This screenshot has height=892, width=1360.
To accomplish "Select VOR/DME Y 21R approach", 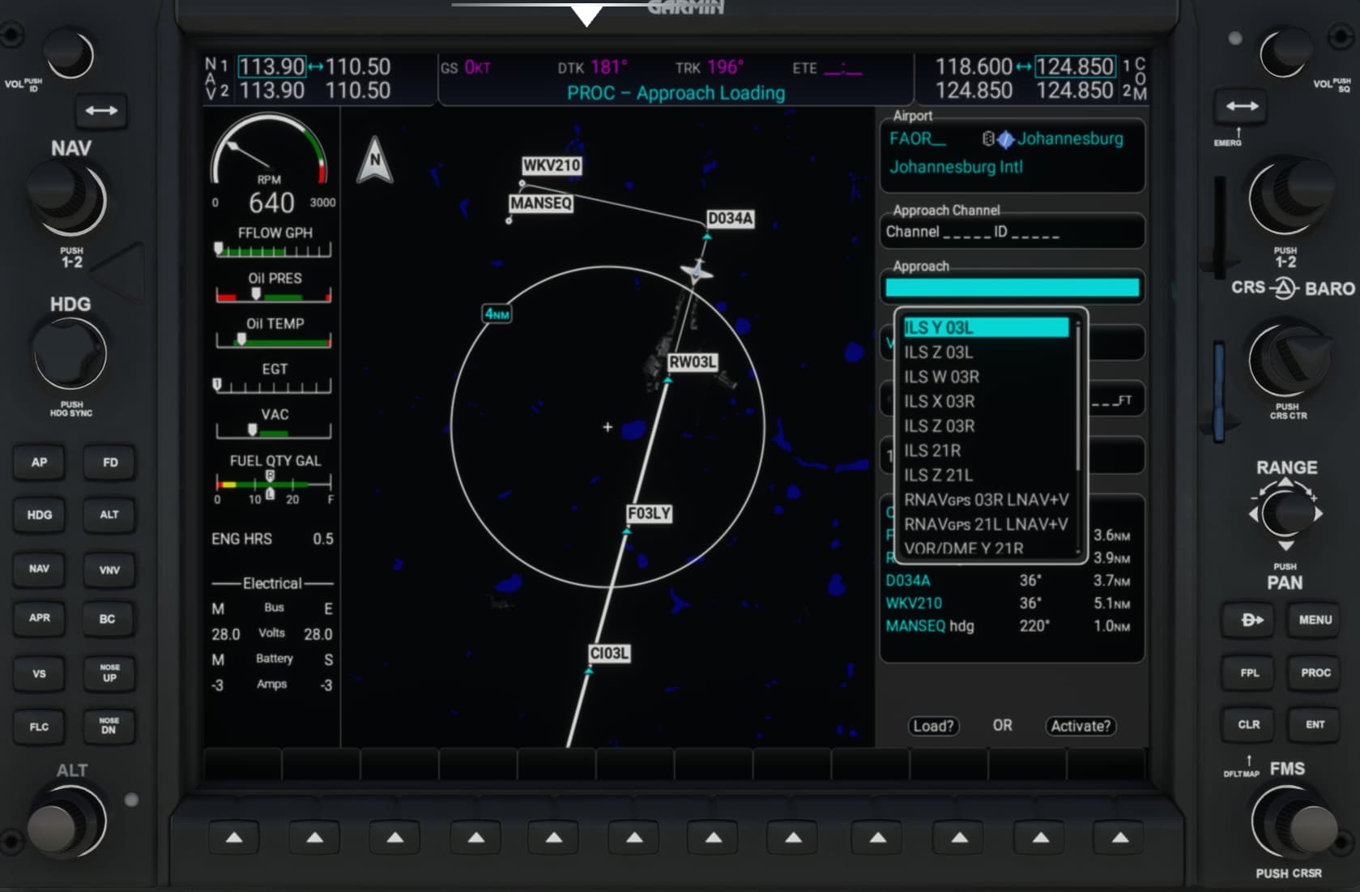I will 987,548.
